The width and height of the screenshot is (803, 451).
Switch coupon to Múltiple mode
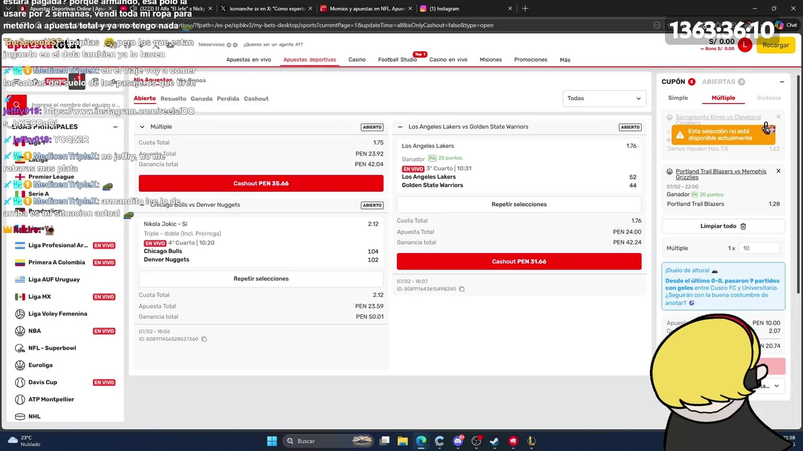point(723,98)
